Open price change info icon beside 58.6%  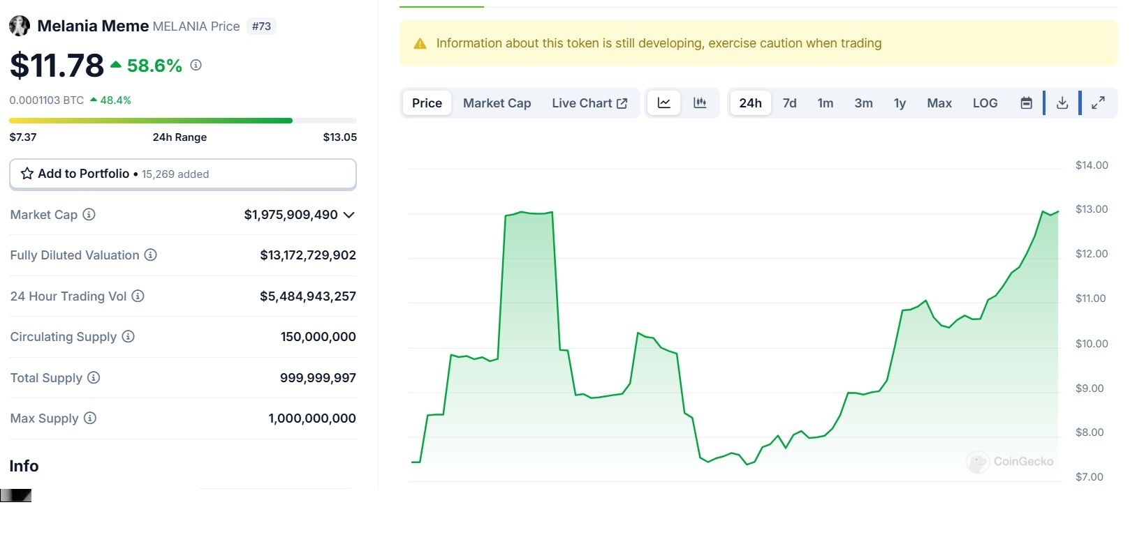[x=196, y=65]
